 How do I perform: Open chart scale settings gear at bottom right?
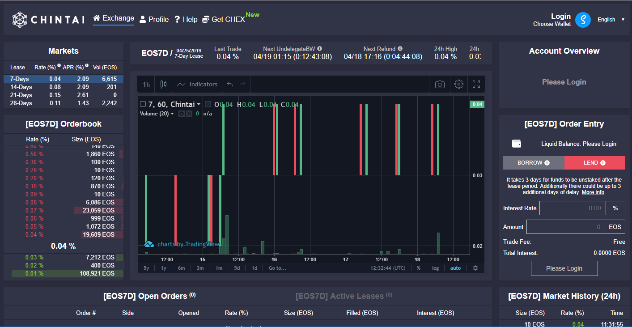(475, 268)
